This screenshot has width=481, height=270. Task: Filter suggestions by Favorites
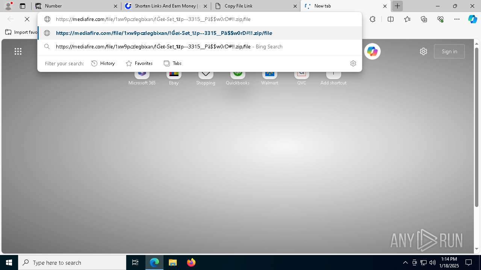139,63
